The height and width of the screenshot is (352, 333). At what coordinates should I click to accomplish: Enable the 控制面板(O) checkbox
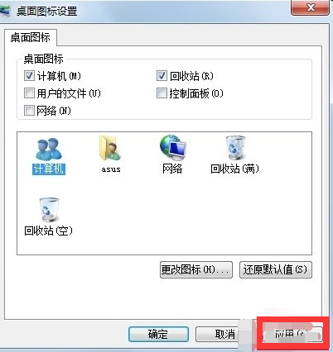[x=162, y=93]
